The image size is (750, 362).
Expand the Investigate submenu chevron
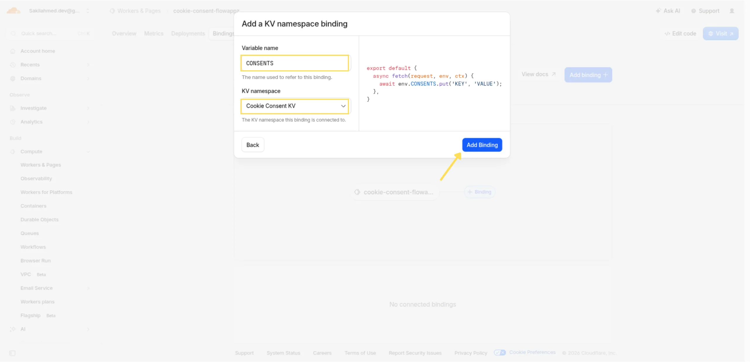88,108
